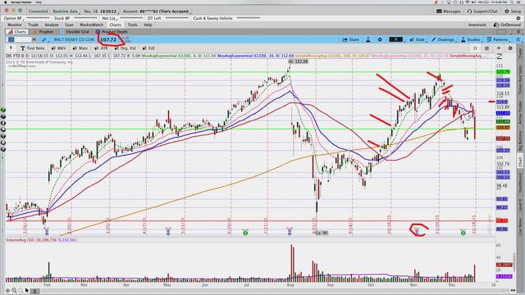525x295 pixels.
Task: Open the Studies menu
Action: [x=471, y=39]
